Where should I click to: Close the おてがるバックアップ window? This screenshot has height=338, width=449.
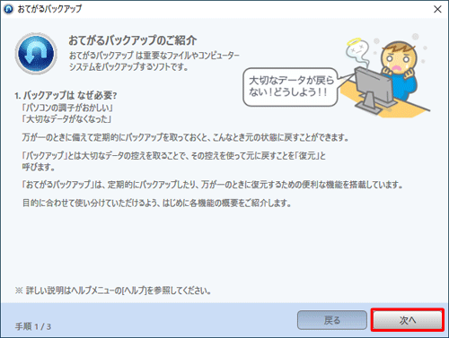pyautogui.click(x=437, y=9)
